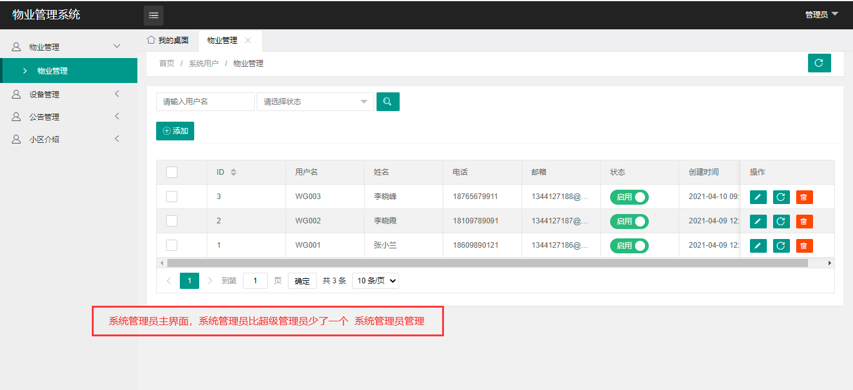
Task: Click the user icon beside 设备管理
Action: point(17,95)
